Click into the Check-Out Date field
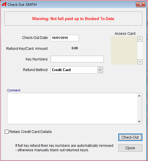The width and height of the screenshot is (148, 161). click(x=65, y=38)
